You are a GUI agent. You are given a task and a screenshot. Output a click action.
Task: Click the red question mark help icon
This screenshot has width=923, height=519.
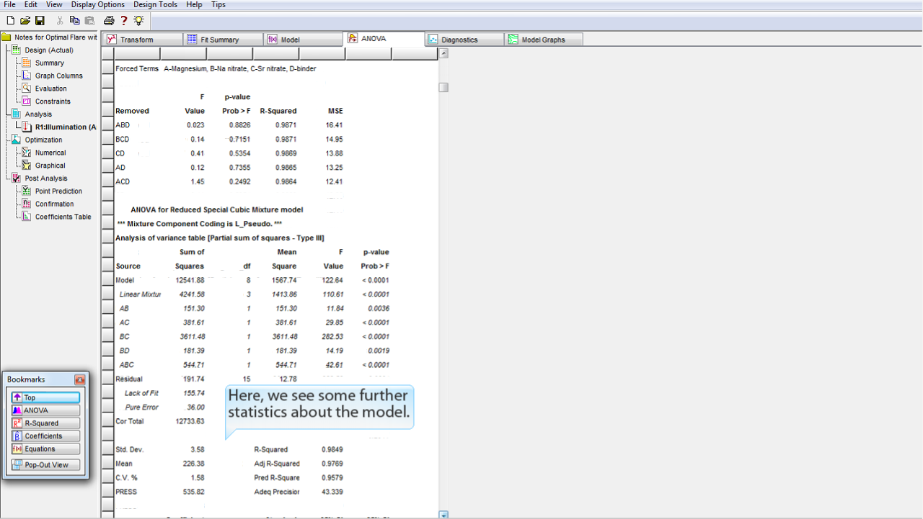[x=124, y=20]
